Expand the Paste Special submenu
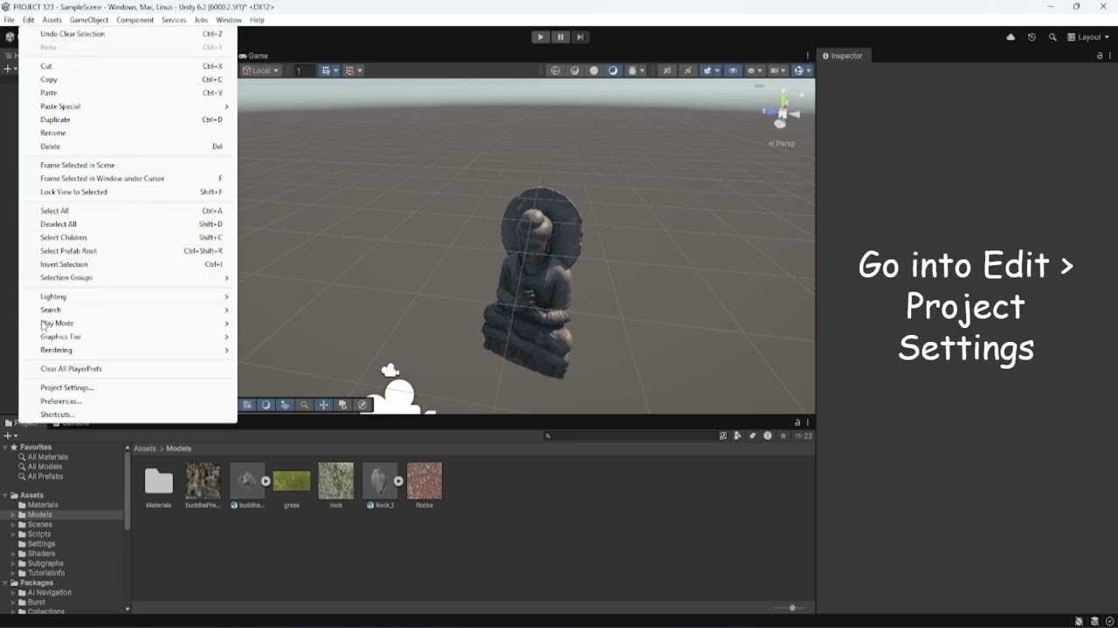 [128, 106]
